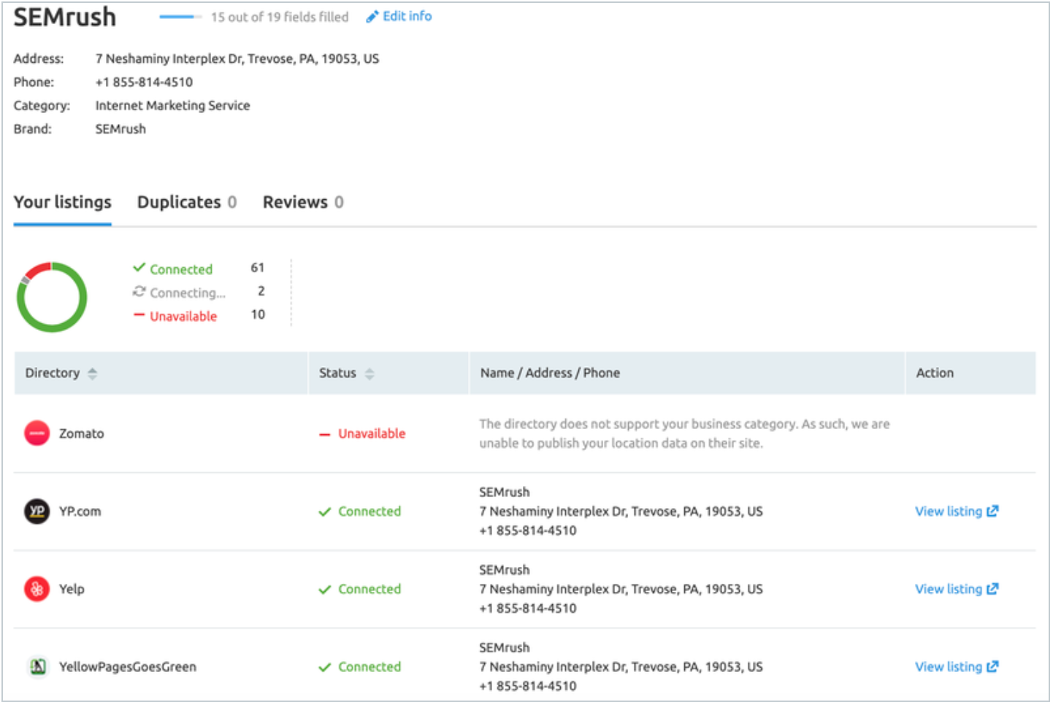The height and width of the screenshot is (702, 1053).
Task: Click the SEMrush page title
Action: [65, 17]
